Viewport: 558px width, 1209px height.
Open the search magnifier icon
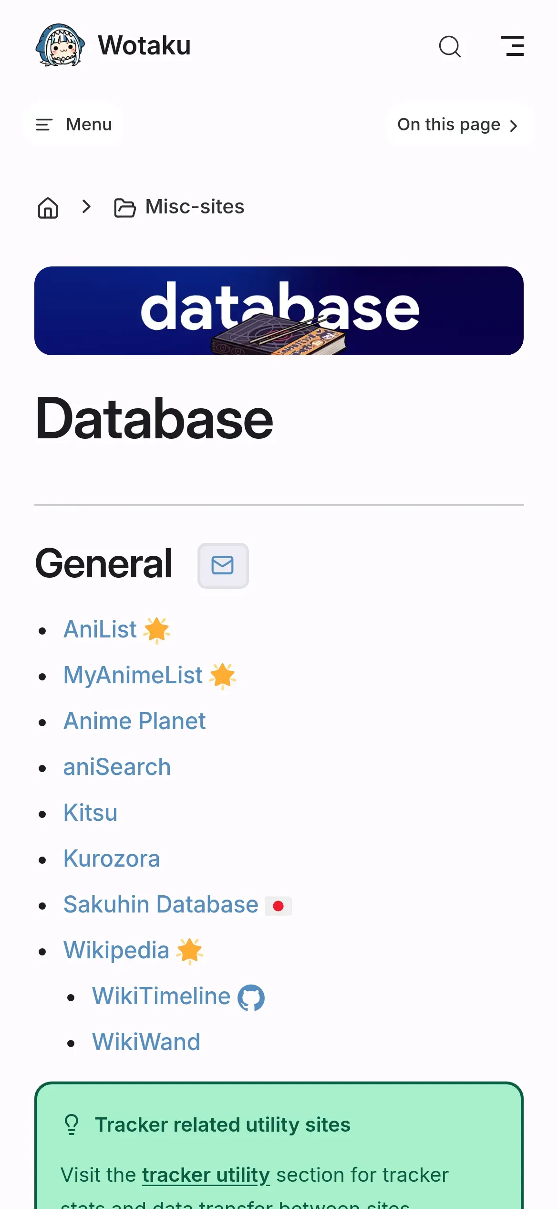449,46
